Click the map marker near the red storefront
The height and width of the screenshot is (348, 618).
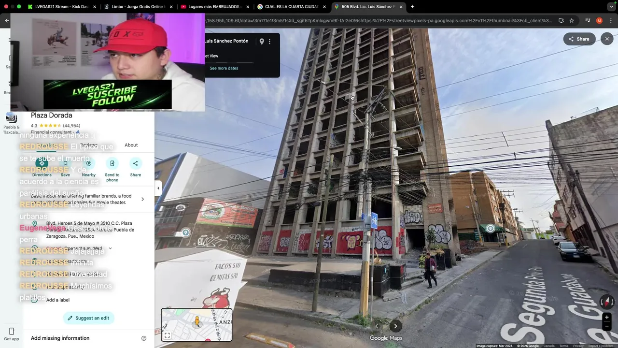click(185, 232)
